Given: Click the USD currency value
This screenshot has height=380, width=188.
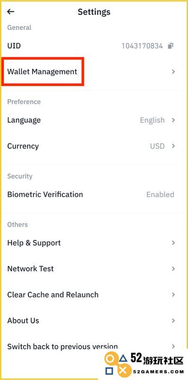Looking at the screenshot, I should pyautogui.click(x=157, y=146).
